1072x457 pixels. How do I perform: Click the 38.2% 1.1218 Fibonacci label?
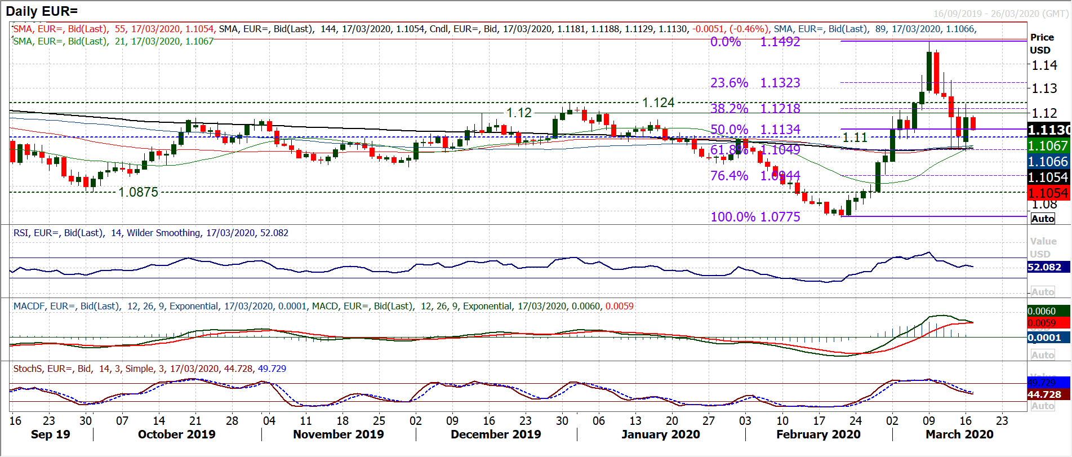point(755,108)
